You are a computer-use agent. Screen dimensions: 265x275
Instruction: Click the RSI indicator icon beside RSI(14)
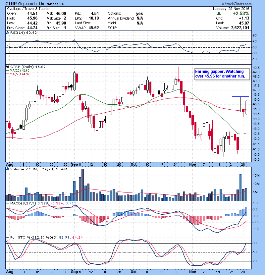point(8,32)
